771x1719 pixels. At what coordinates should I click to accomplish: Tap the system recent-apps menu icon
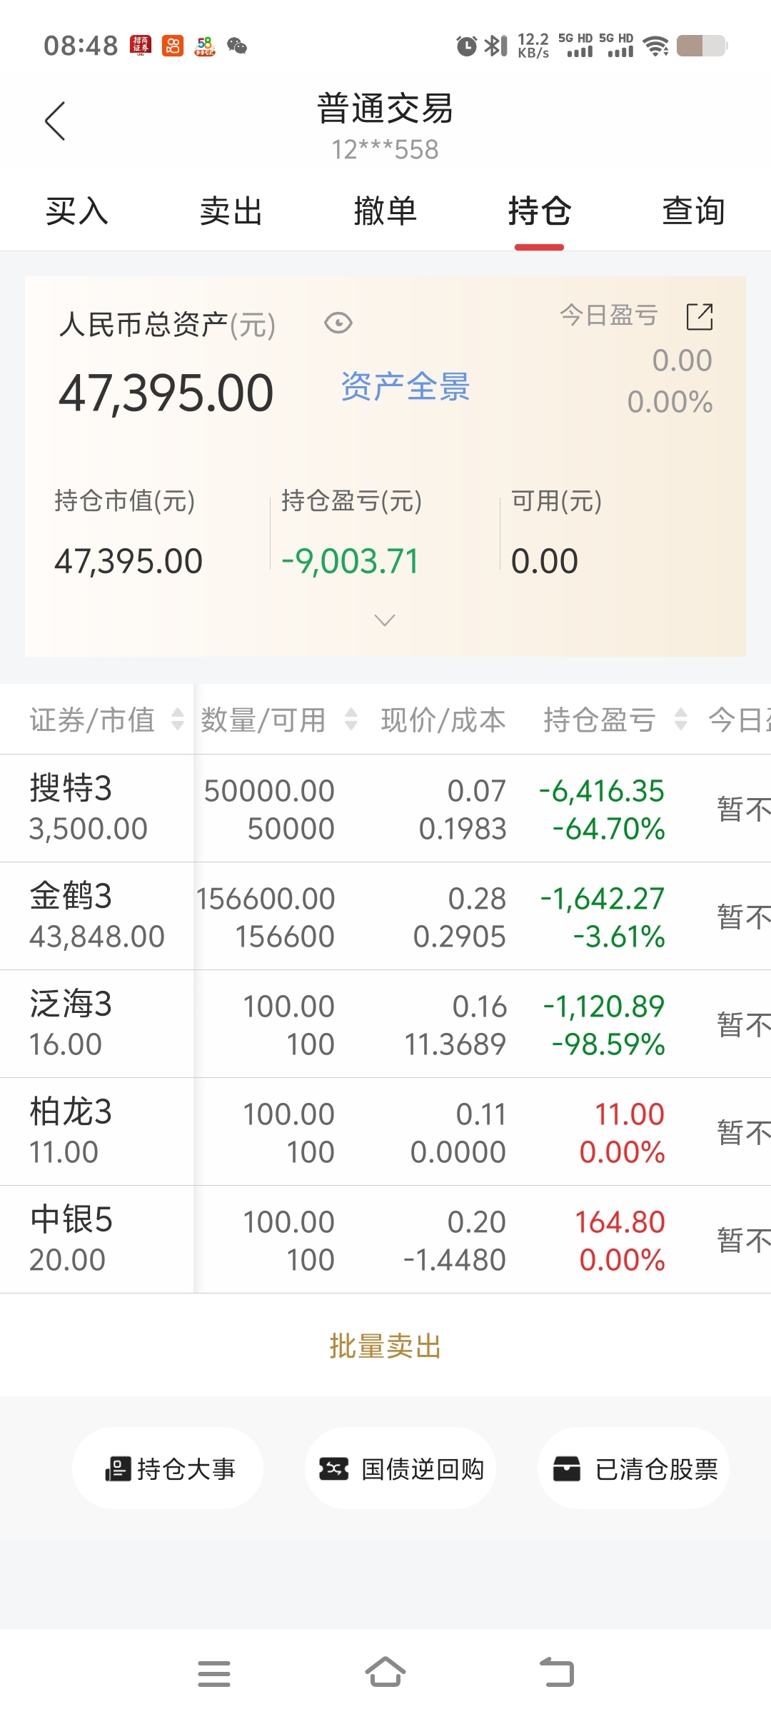(214, 1673)
